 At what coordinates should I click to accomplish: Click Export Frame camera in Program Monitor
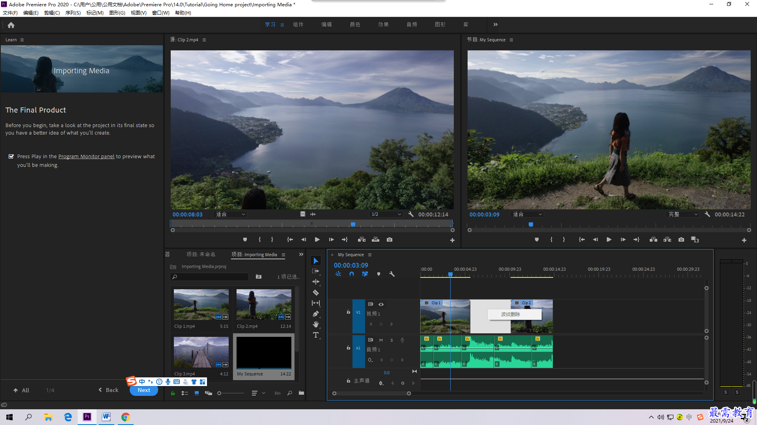[x=681, y=240]
